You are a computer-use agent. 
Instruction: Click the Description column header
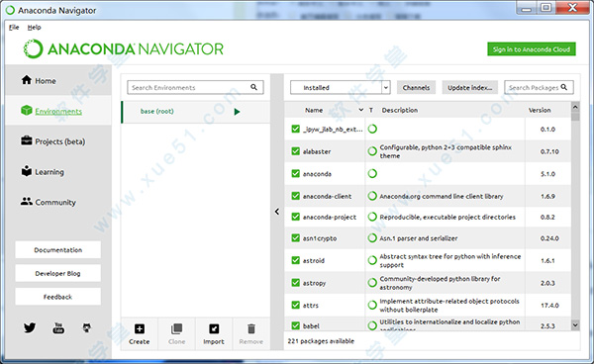(400, 110)
